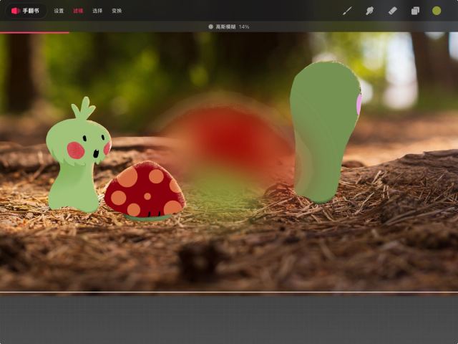Click the small icon beside 高斯模糊
Viewport: 458px width, 344px height.
tap(210, 27)
